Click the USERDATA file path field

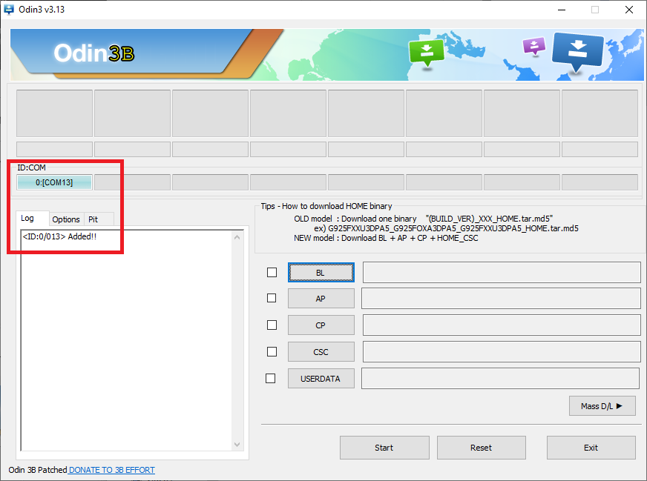tap(501, 379)
